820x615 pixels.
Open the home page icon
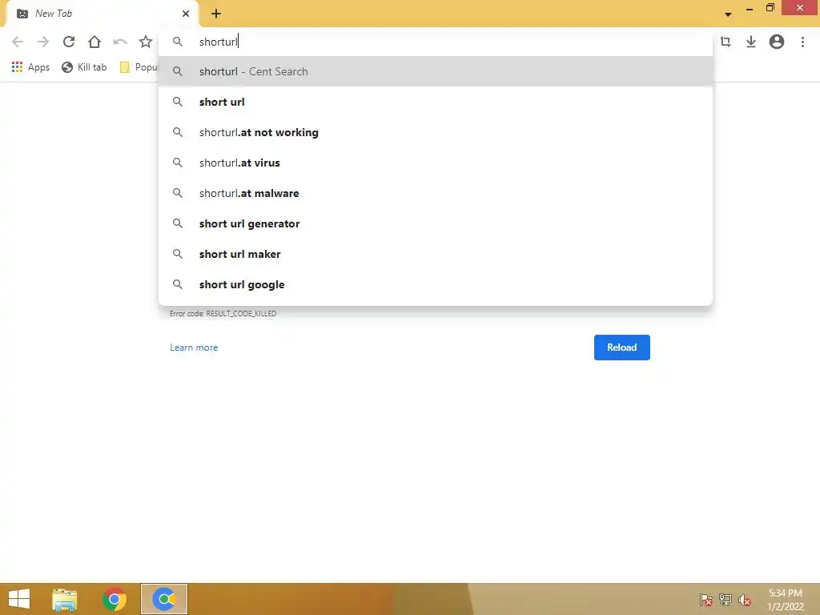point(94,42)
